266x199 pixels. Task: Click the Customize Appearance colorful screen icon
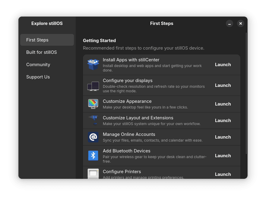pos(93,104)
